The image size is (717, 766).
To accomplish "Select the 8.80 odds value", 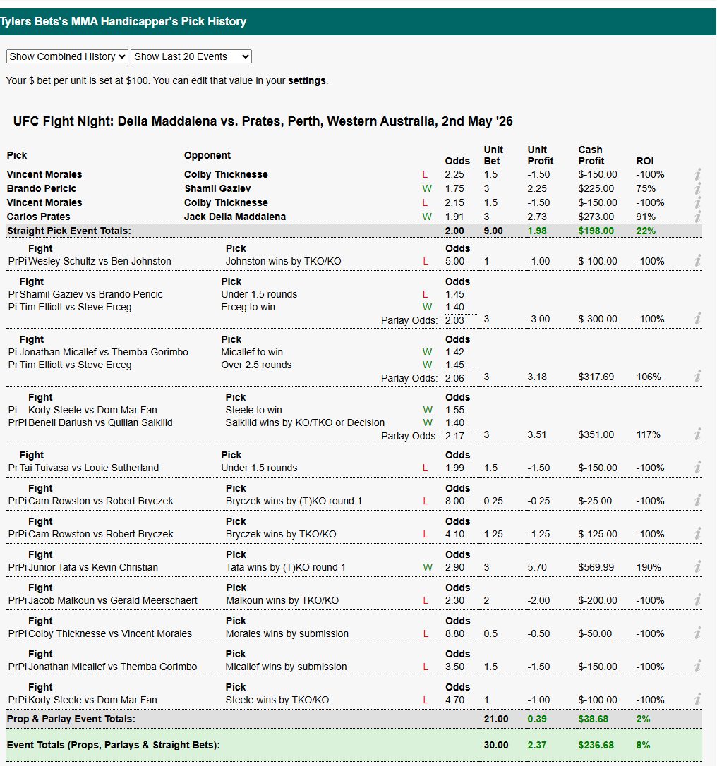I will [x=454, y=633].
